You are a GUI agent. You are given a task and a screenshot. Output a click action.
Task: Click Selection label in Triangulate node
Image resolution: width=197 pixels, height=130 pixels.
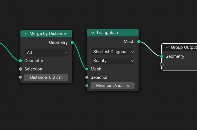[100, 77]
